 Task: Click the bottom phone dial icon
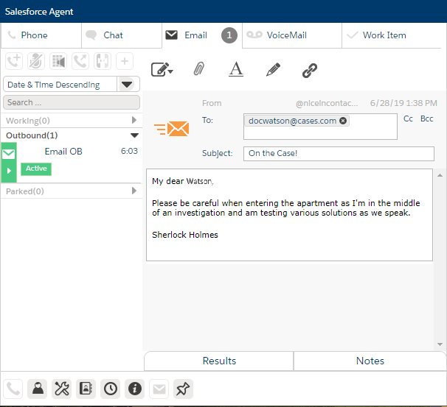pyautogui.click(x=13, y=389)
